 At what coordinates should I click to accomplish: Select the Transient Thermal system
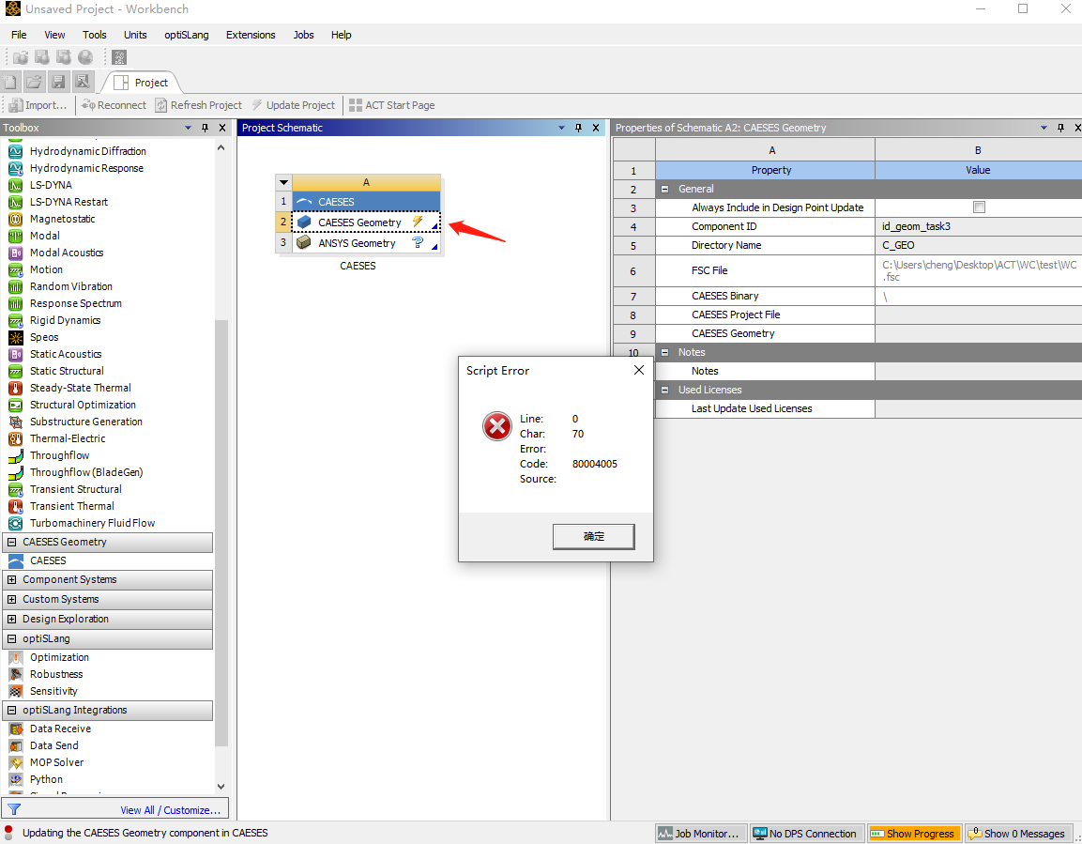71,507
